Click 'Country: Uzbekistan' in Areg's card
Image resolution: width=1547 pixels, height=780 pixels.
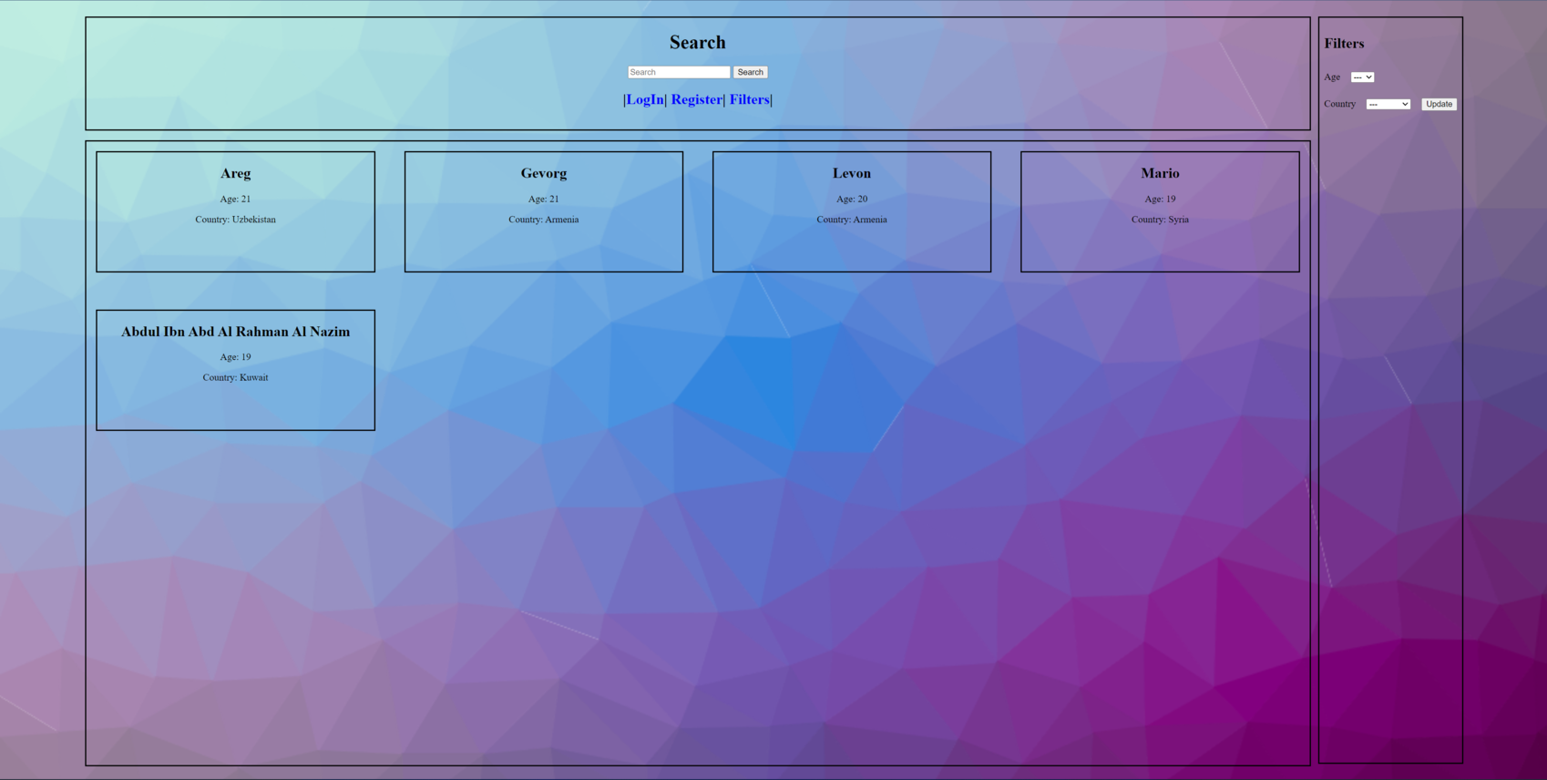click(235, 220)
